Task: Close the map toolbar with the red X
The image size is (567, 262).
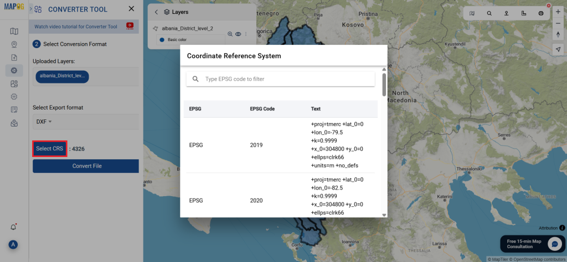Action: (549, 6)
